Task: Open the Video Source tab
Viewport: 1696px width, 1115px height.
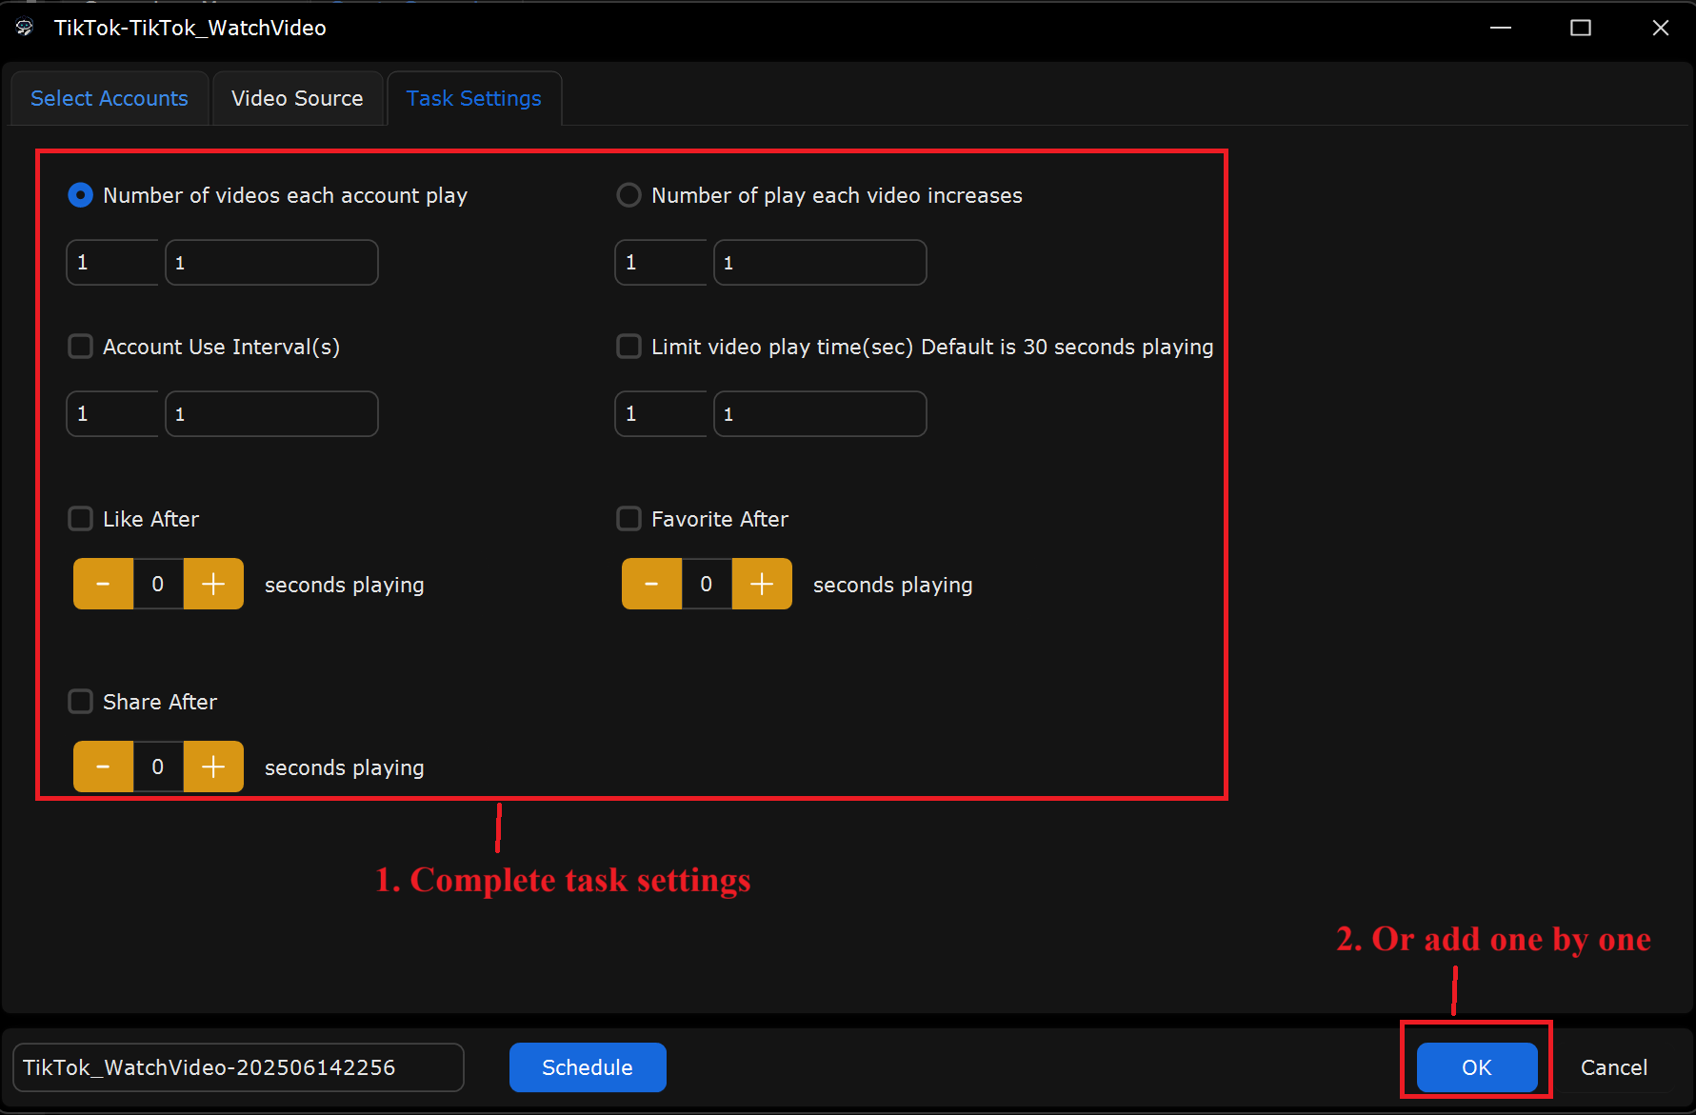Action: click(x=297, y=98)
